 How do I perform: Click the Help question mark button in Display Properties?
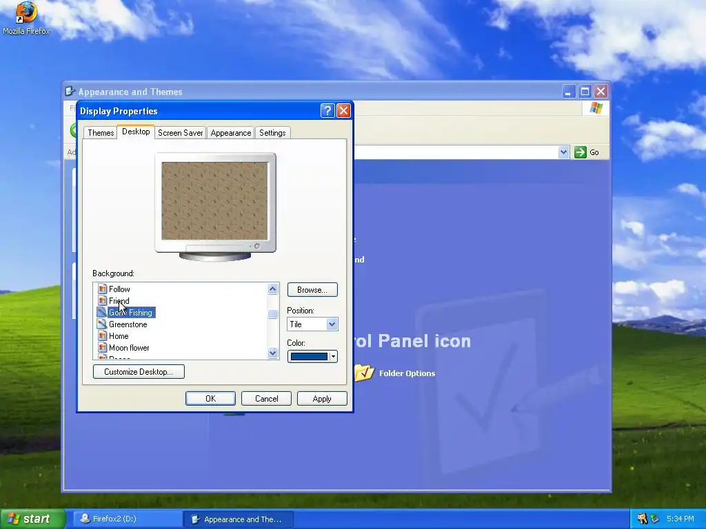pos(327,111)
